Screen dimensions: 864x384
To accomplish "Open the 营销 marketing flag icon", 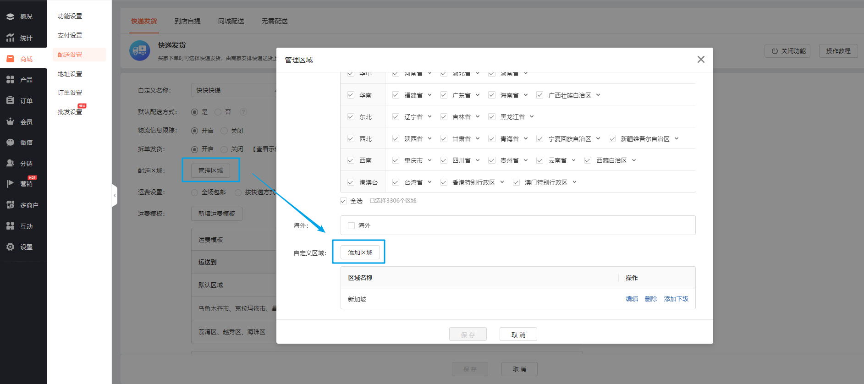I will point(10,184).
